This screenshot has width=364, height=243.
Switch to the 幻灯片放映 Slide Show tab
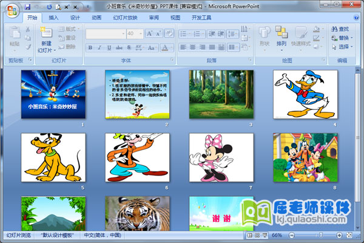point(125,18)
